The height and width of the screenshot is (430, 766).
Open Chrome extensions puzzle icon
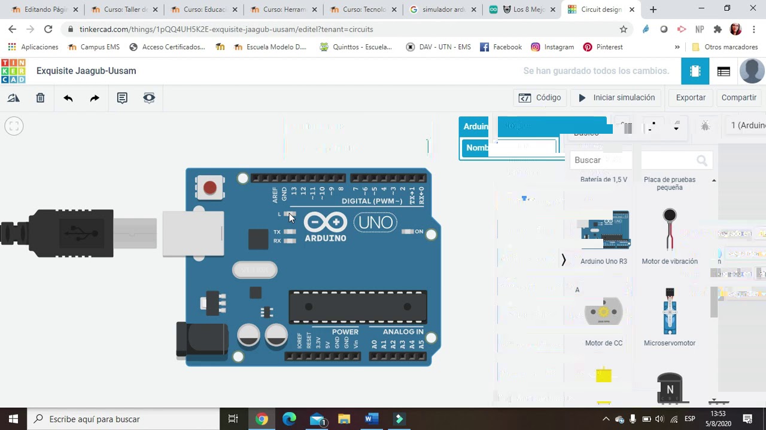point(718,29)
